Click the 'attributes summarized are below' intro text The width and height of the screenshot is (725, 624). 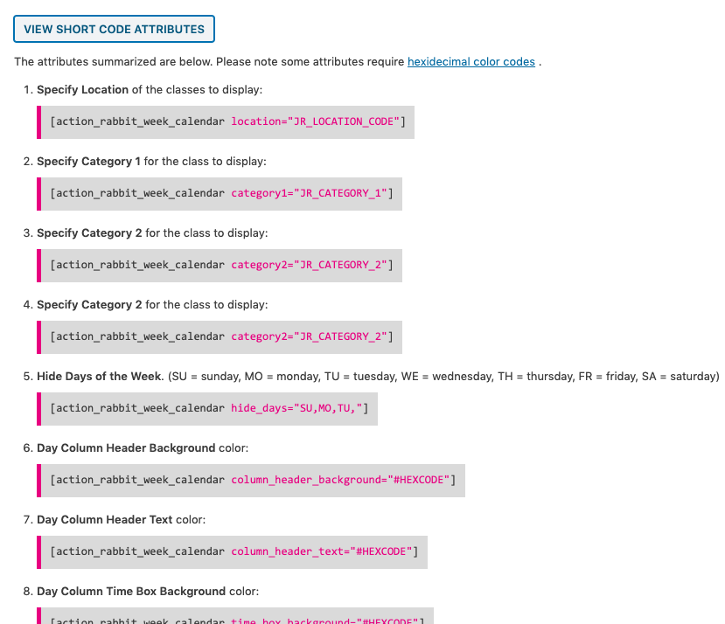210,62
